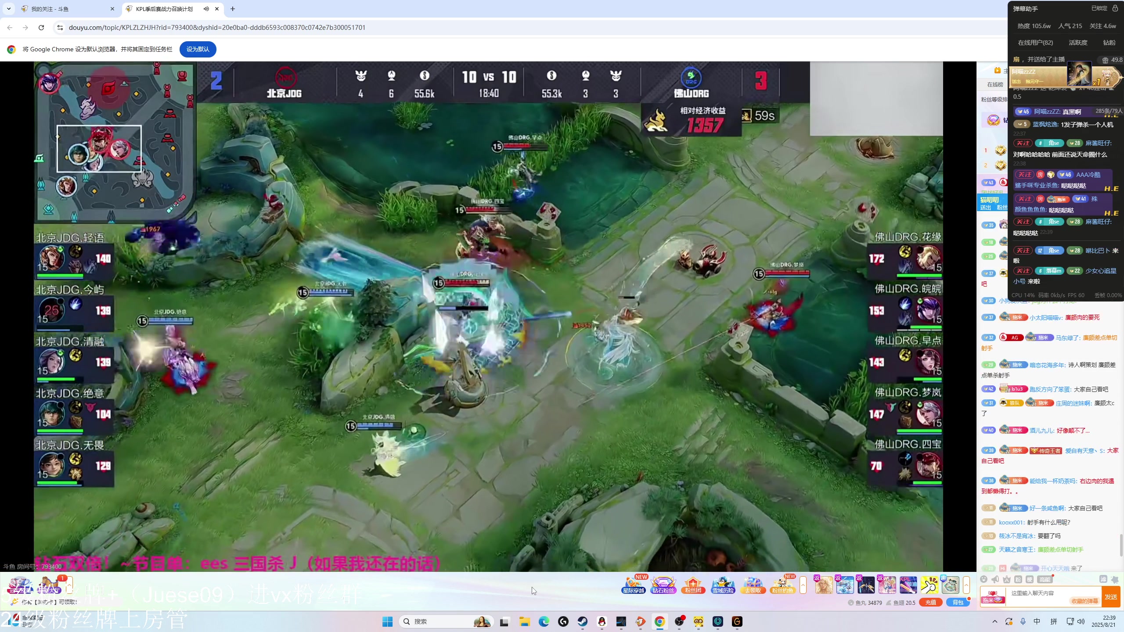Image resolution: width=1124 pixels, height=632 pixels.
Task: Open danmaku settings gear in chat toolbar
Action: point(1114,579)
